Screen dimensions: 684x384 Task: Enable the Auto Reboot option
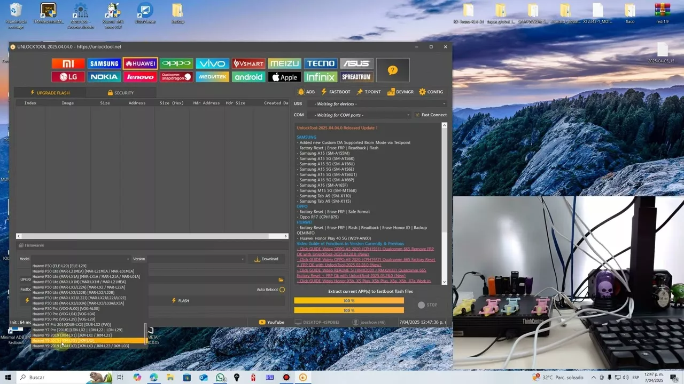tap(282, 290)
